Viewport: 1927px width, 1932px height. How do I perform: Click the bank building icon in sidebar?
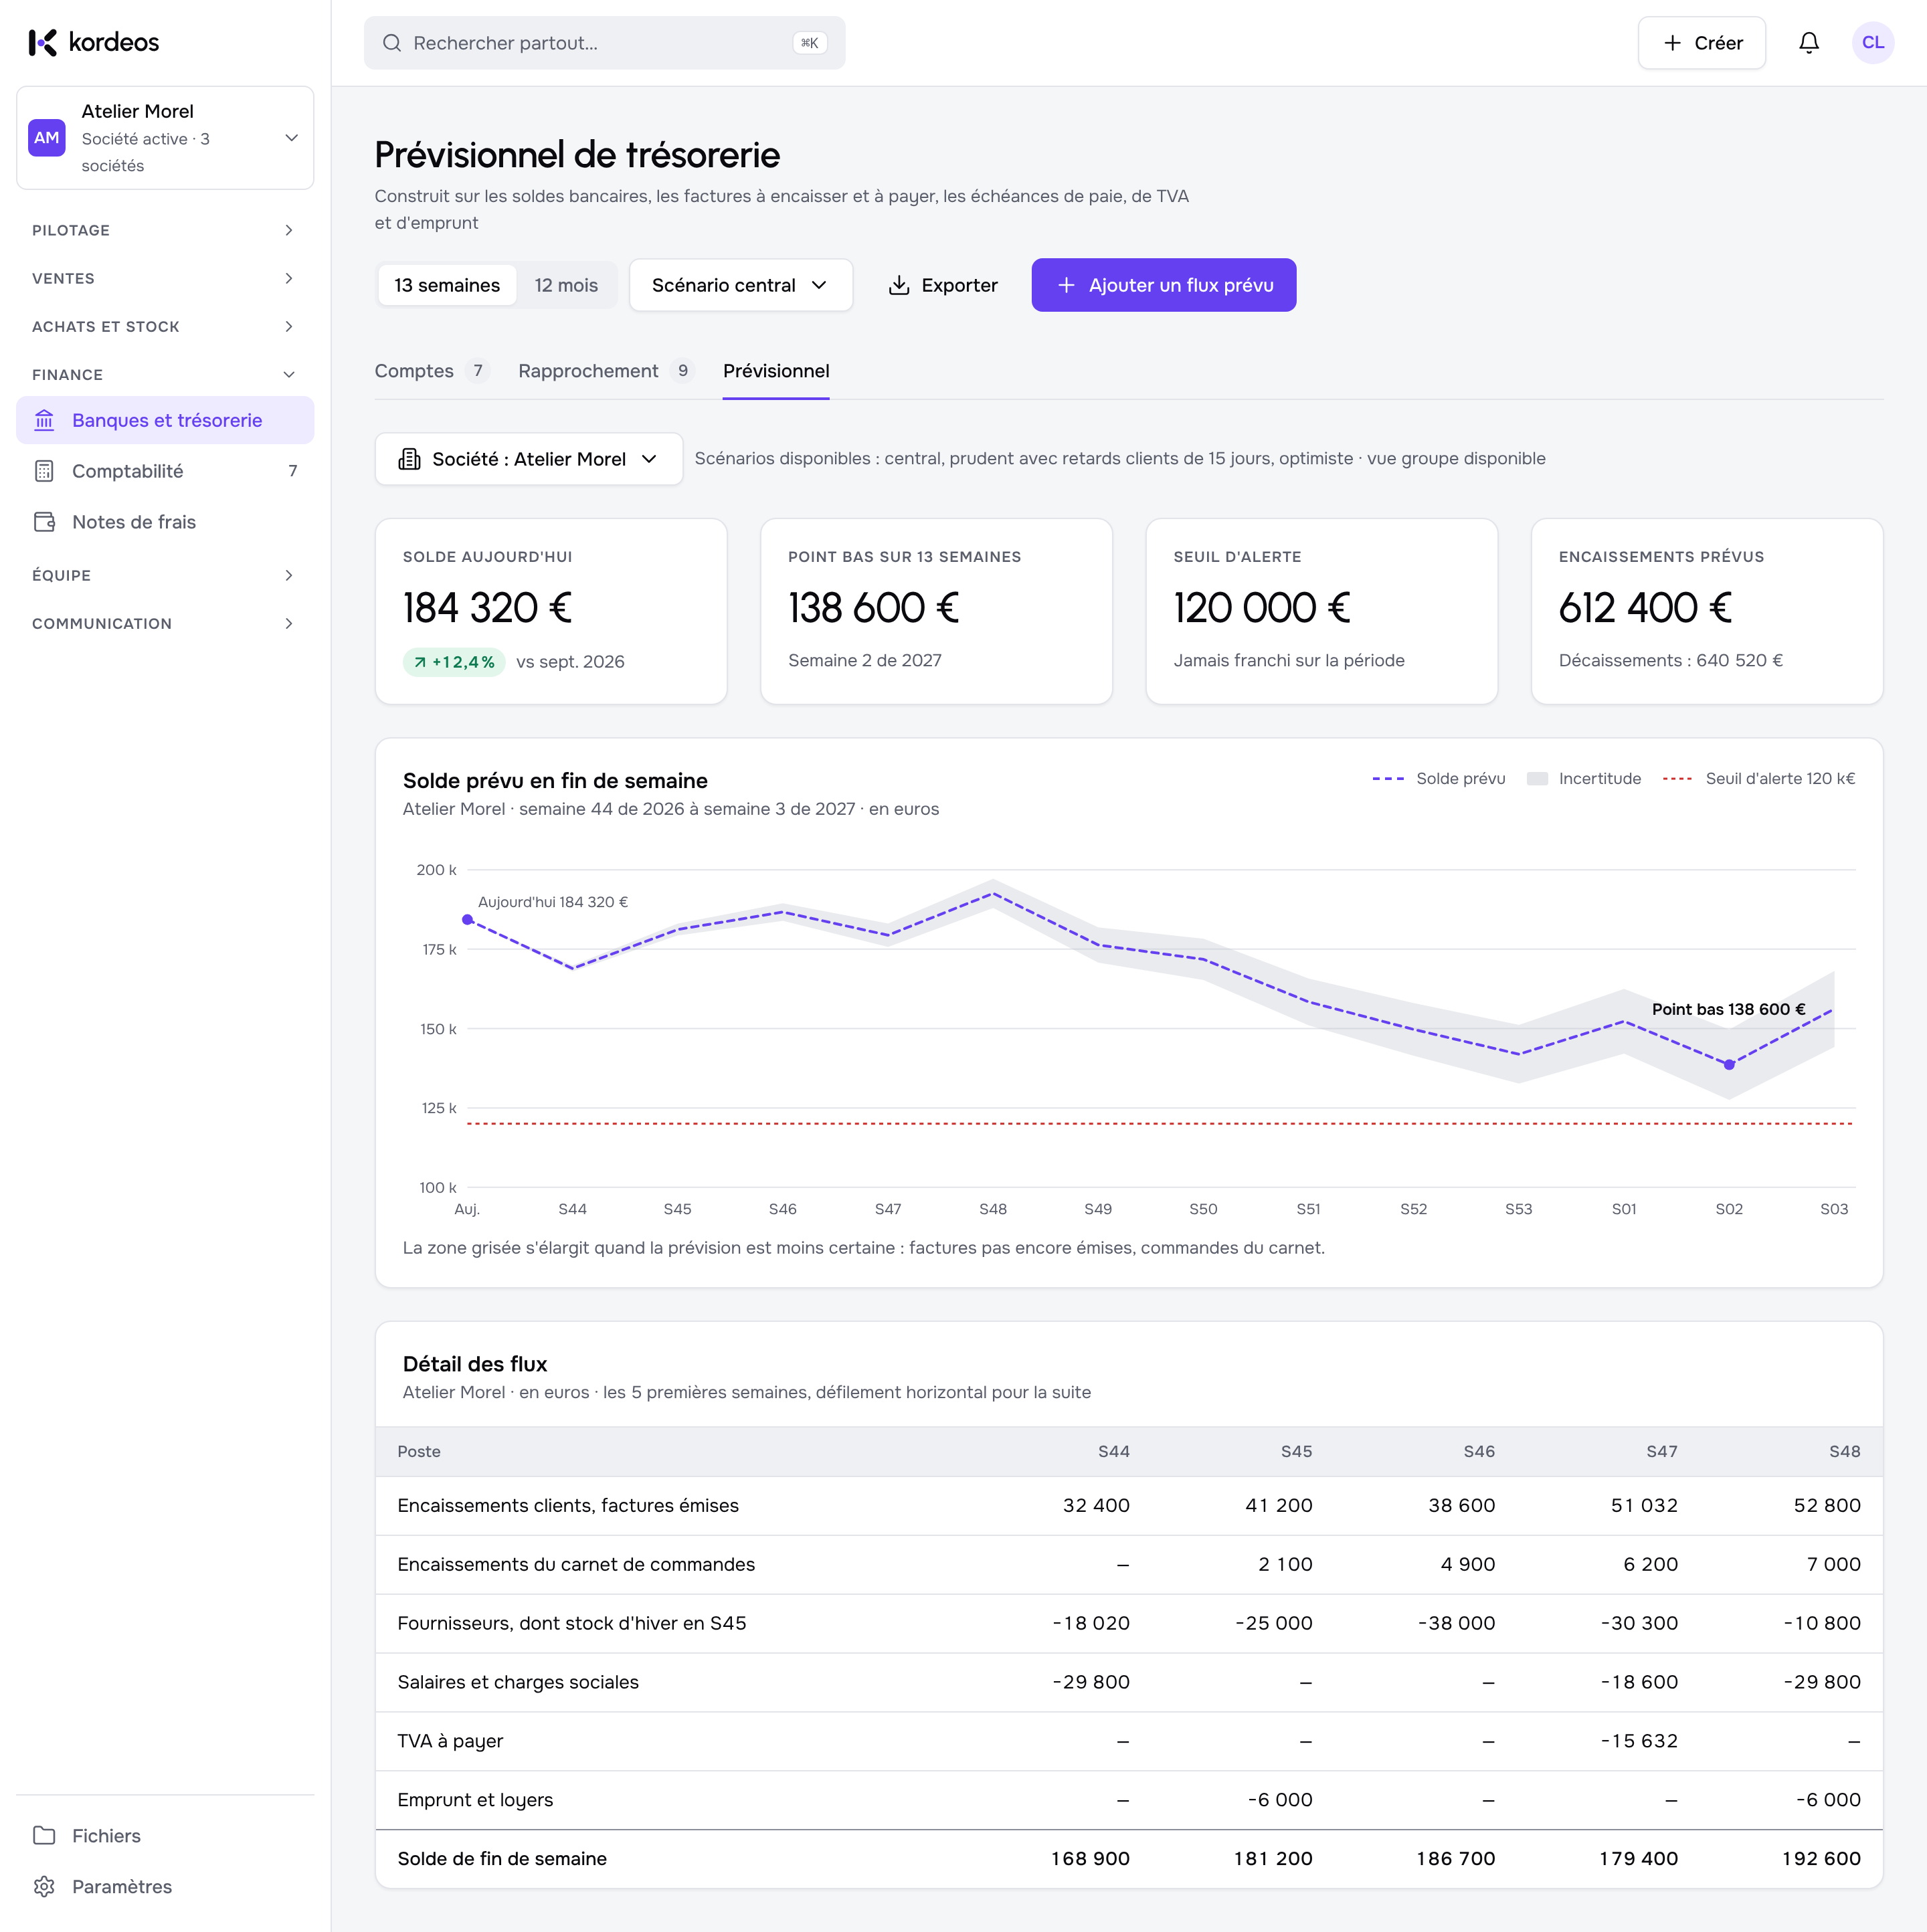[44, 420]
